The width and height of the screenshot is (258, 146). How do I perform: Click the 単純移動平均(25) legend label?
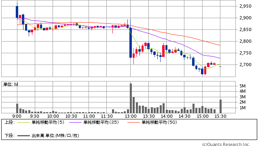101,122
